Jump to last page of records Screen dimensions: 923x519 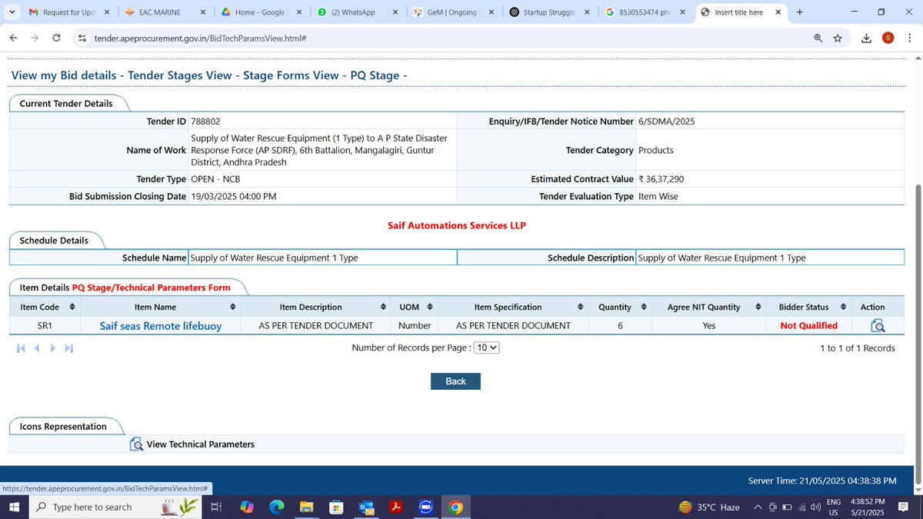[68, 348]
